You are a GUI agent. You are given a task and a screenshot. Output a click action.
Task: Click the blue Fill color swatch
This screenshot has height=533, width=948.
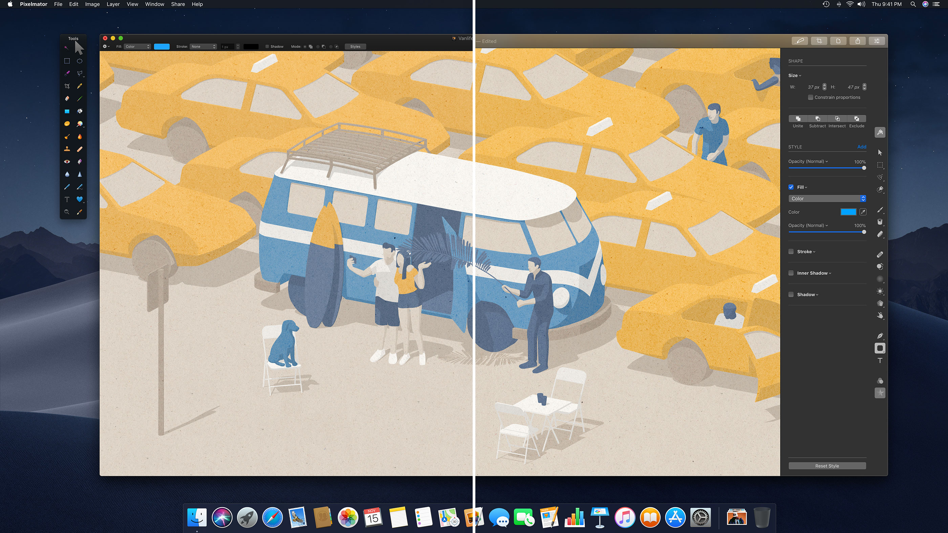tap(848, 212)
